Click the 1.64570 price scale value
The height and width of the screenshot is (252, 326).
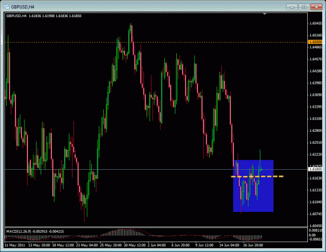click(x=316, y=59)
